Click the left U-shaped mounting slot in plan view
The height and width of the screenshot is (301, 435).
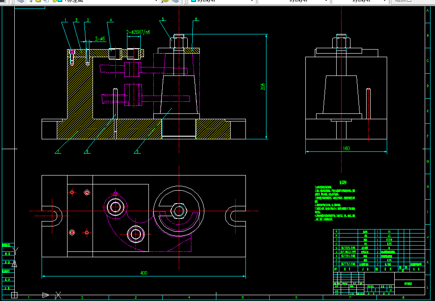coord(52,216)
